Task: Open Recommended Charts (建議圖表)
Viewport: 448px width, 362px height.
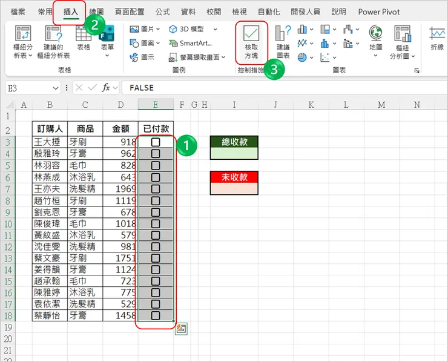Action: click(283, 42)
